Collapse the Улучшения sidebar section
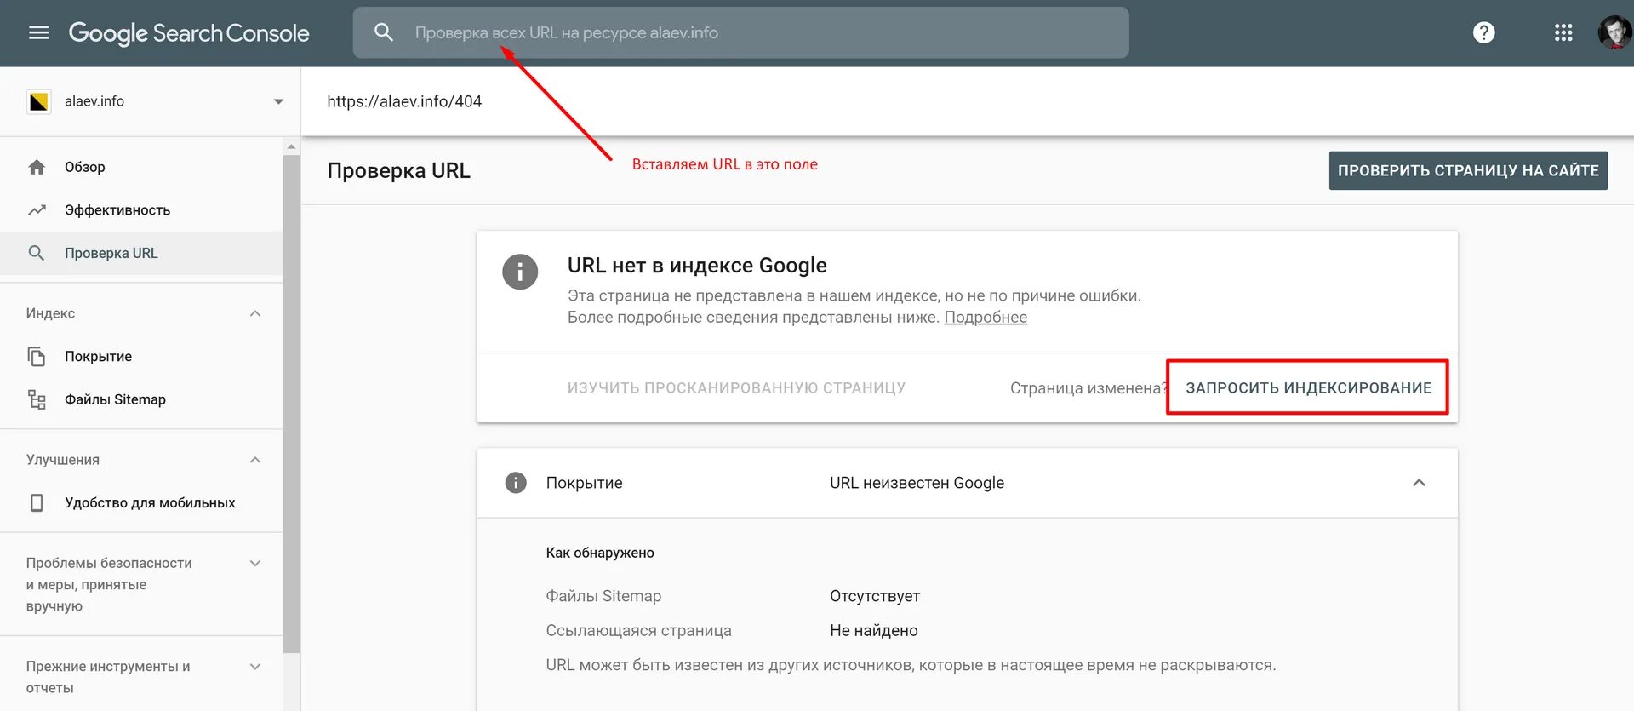Viewport: 1634px width, 711px height. pyautogui.click(x=254, y=460)
